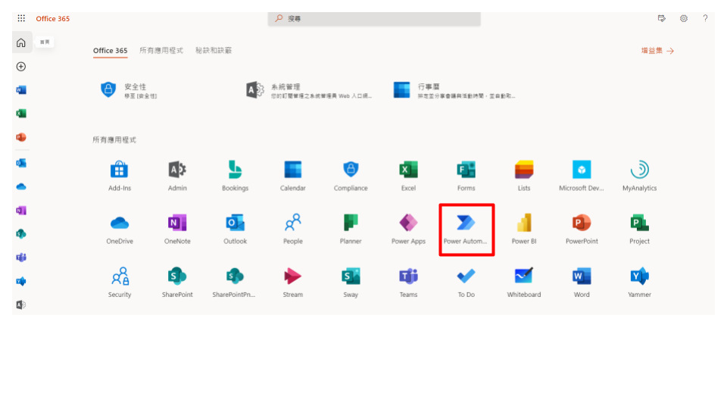Viewport: 727px width, 409px height.
Task: Switch to the 所有應用程式 tab
Action: (161, 51)
